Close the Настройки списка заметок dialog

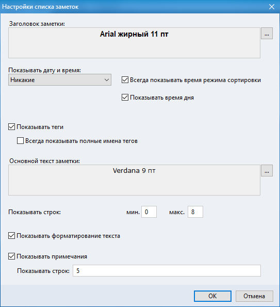point(272,7)
